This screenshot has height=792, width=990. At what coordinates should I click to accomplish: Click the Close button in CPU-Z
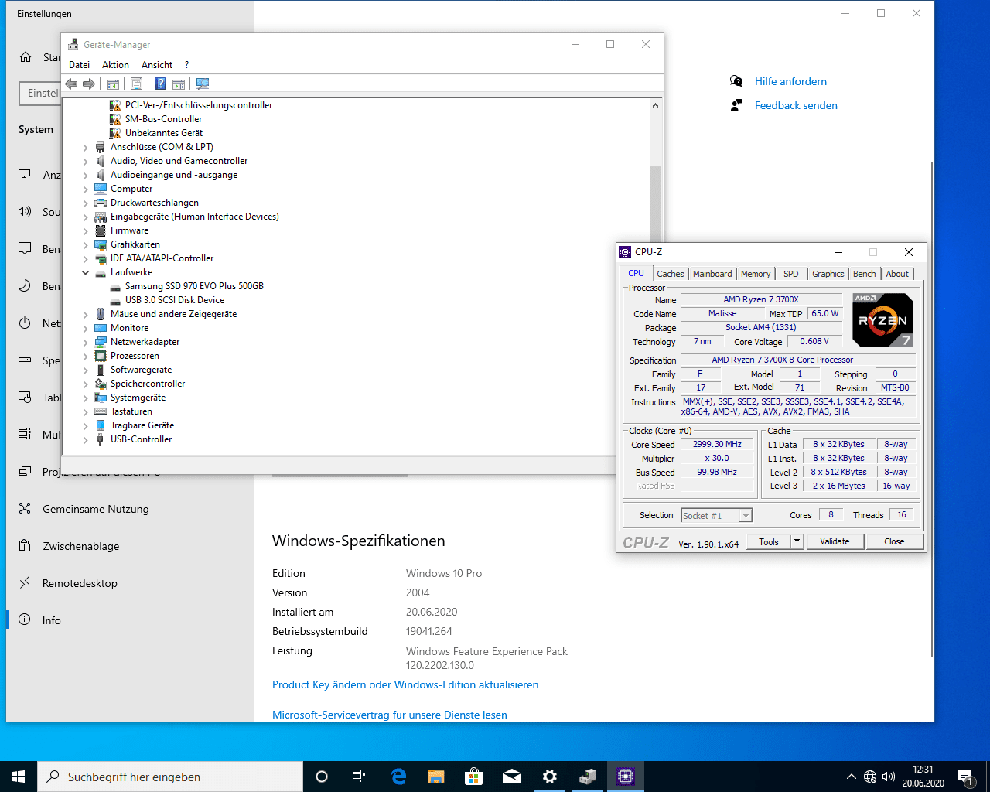coord(894,541)
